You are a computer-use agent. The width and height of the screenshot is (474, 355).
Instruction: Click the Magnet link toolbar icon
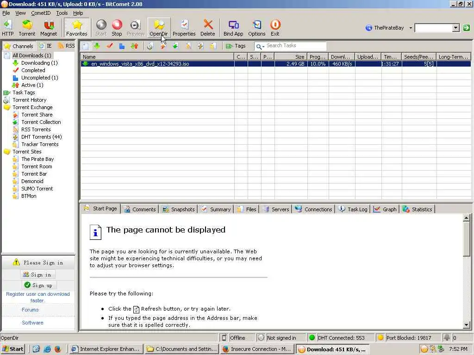pyautogui.click(x=49, y=28)
